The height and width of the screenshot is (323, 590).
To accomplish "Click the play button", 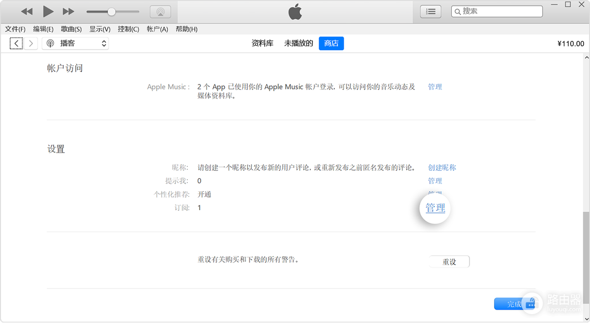I will [x=48, y=11].
